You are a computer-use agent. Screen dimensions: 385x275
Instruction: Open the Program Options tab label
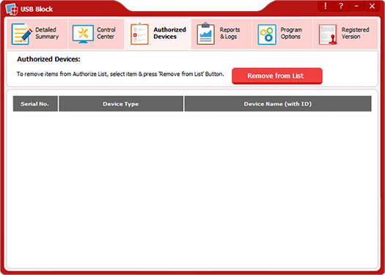tap(291, 33)
